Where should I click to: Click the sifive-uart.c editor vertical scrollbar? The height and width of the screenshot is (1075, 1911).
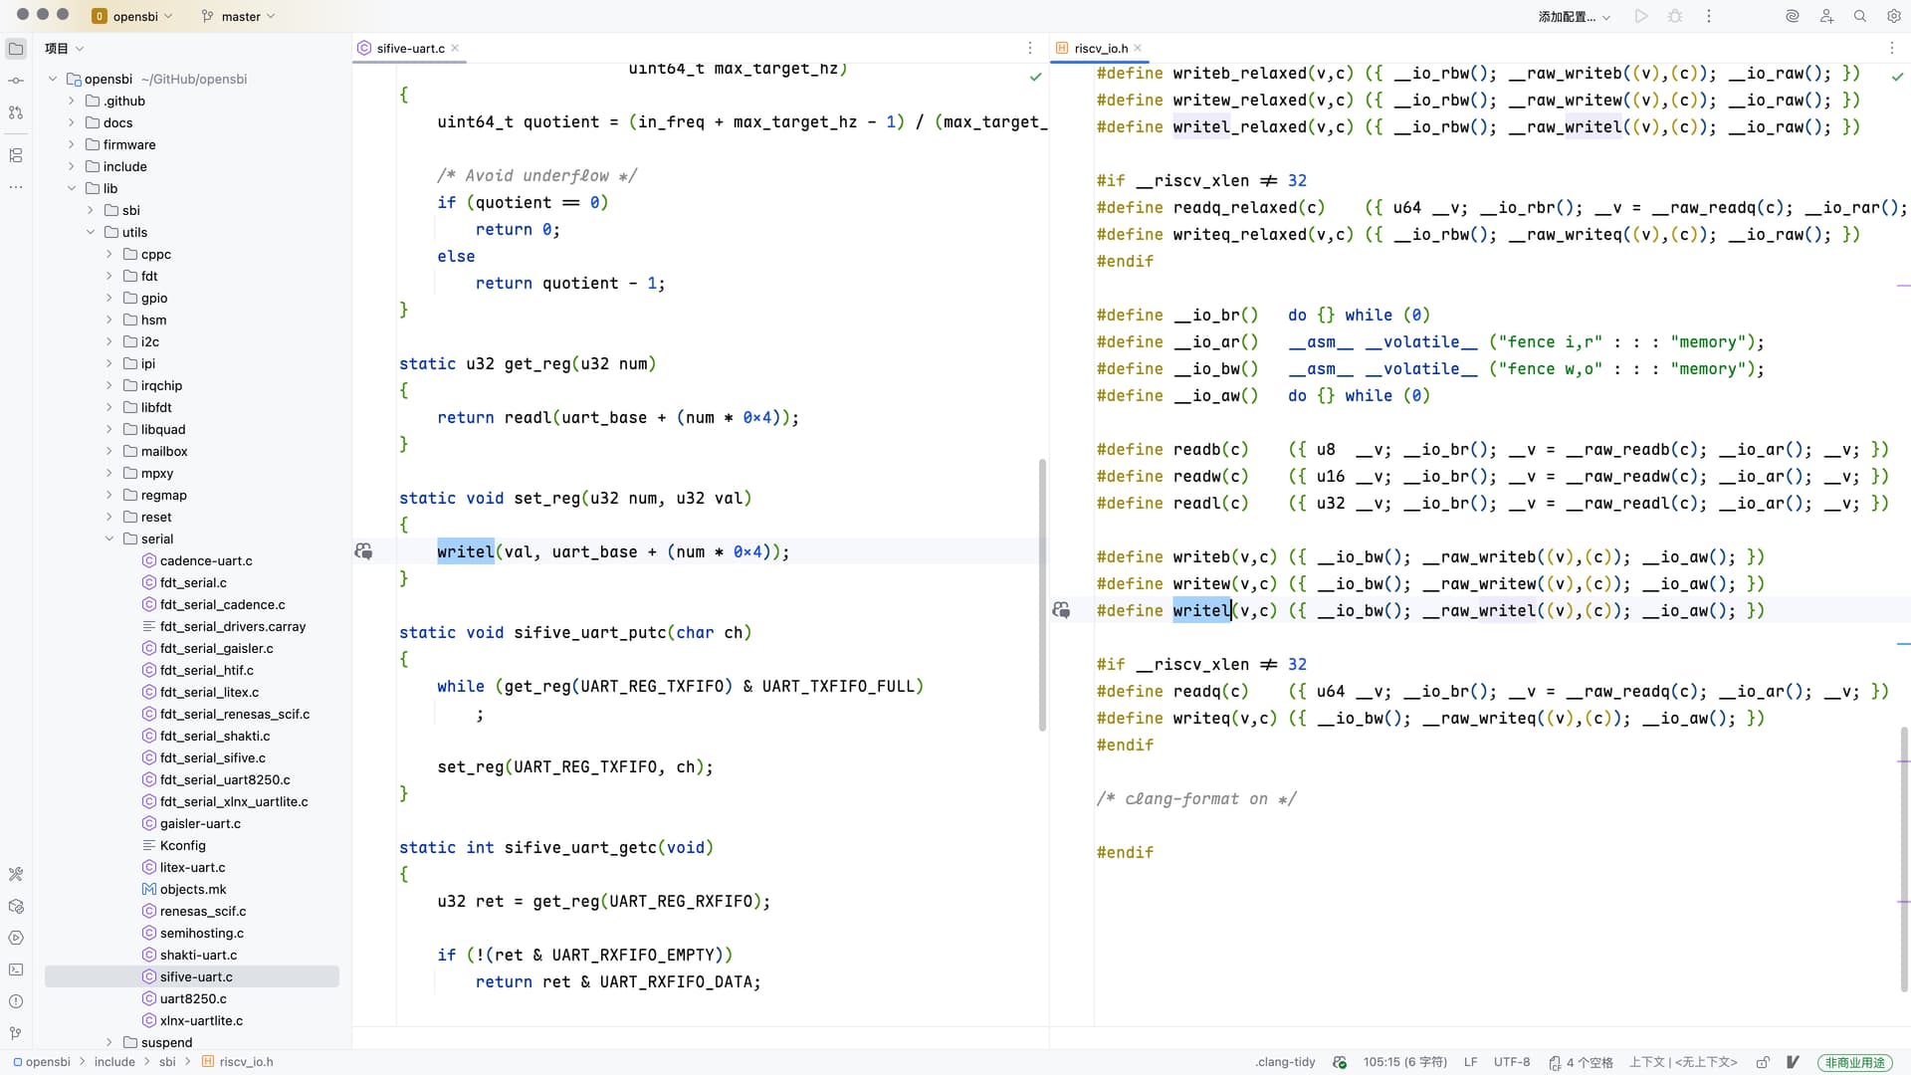tap(1042, 594)
